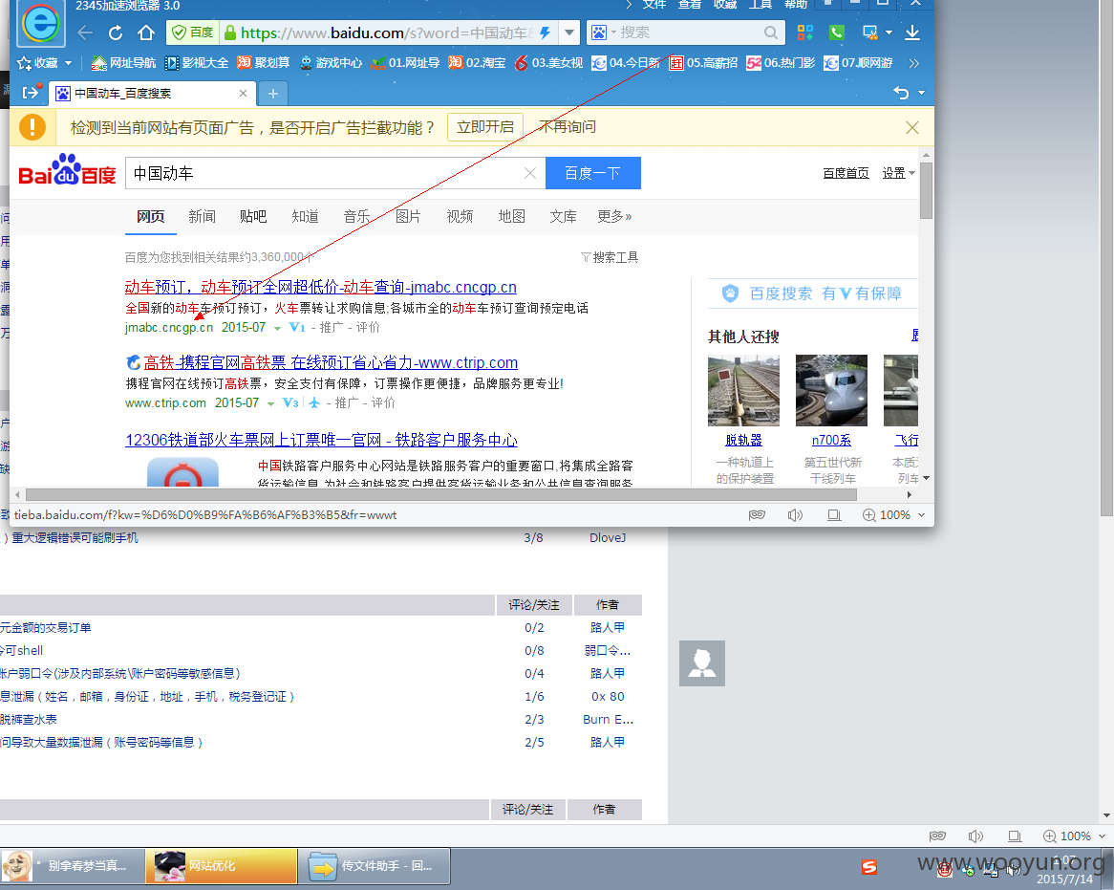
Task: Open the 收藏 favorites star button
Action: [x=37, y=63]
